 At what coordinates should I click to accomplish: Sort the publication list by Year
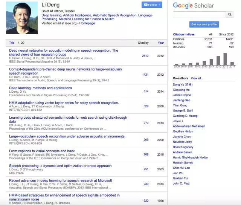point(161,43)
